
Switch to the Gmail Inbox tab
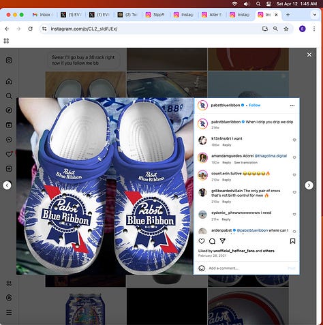click(42, 15)
